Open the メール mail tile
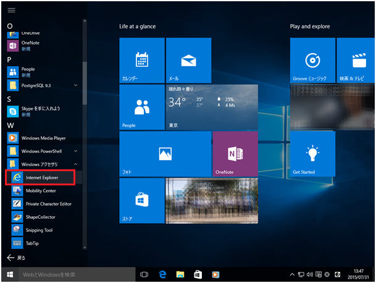This screenshot has height=283, width=376. pos(188,61)
